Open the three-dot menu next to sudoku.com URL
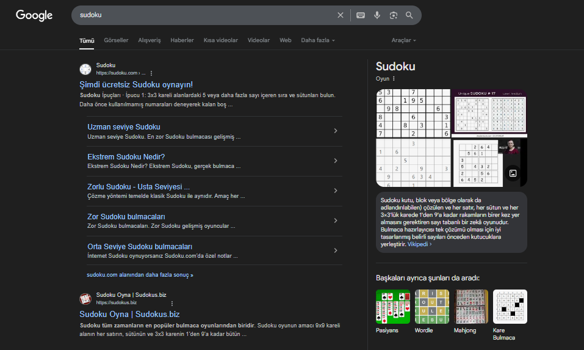584x350 pixels. point(151,73)
